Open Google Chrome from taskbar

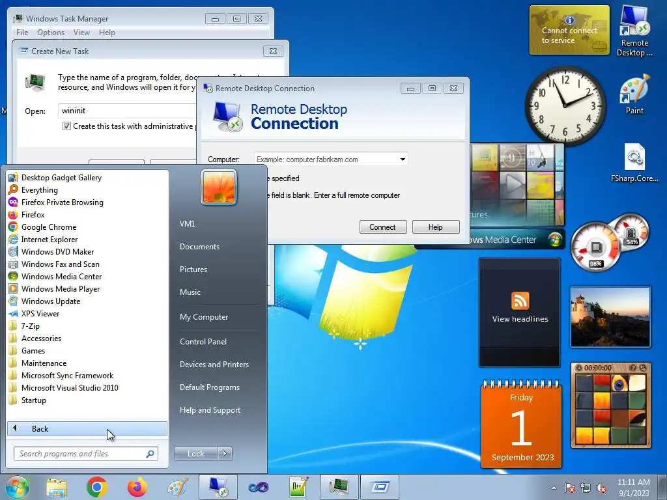(x=96, y=487)
